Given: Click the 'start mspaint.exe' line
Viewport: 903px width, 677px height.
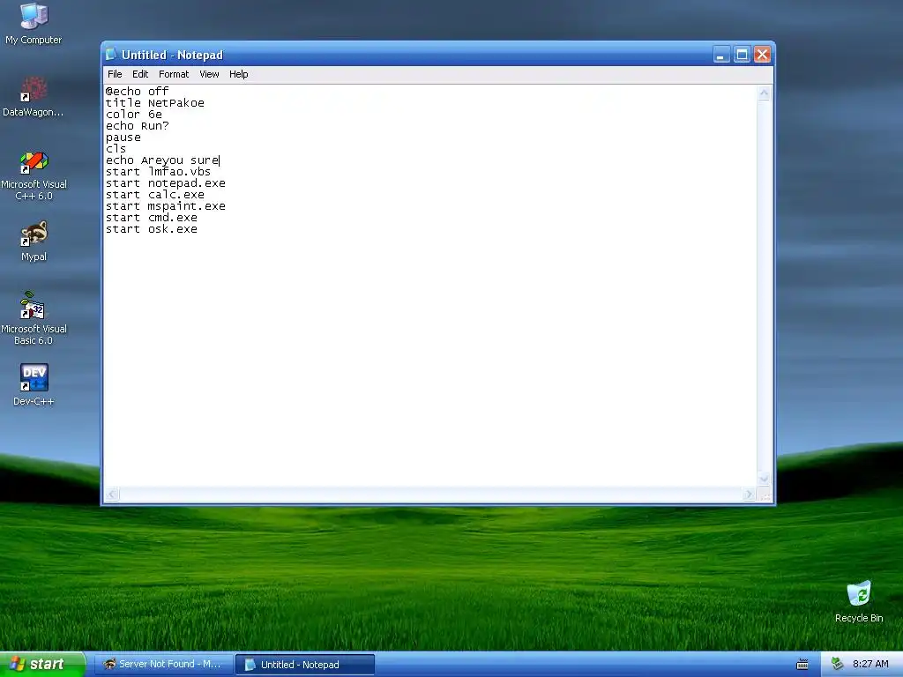Looking at the screenshot, I should (x=165, y=206).
